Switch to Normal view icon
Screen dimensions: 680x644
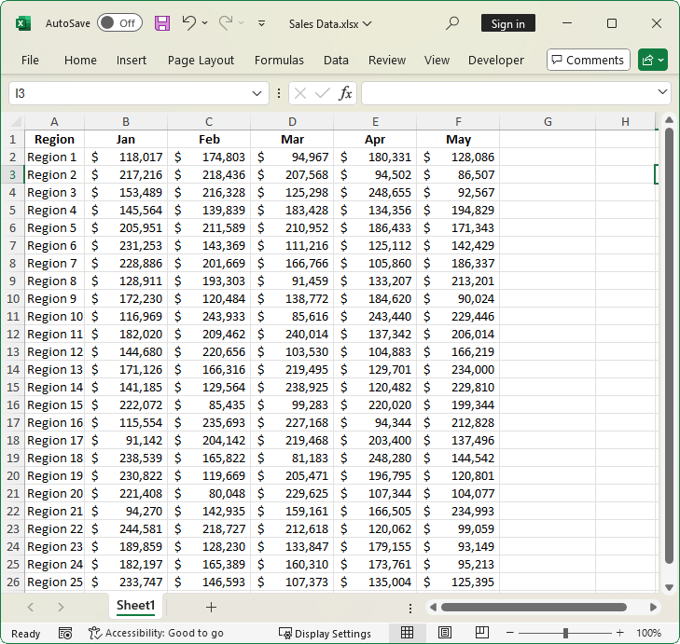point(407,633)
